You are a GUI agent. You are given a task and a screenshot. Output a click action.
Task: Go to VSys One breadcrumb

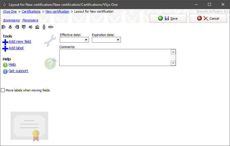[x=10, y=11]
